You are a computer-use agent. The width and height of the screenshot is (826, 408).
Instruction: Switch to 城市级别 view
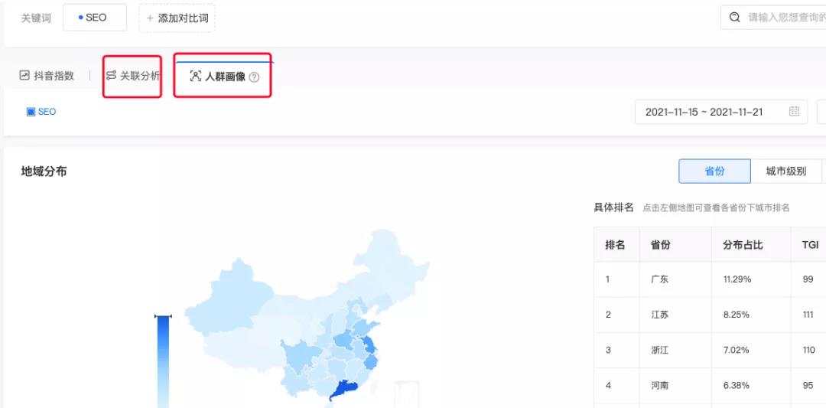[785, 171]
